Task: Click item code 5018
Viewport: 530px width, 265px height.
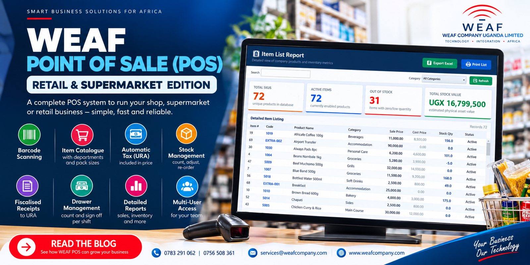Action: point(267,177)
